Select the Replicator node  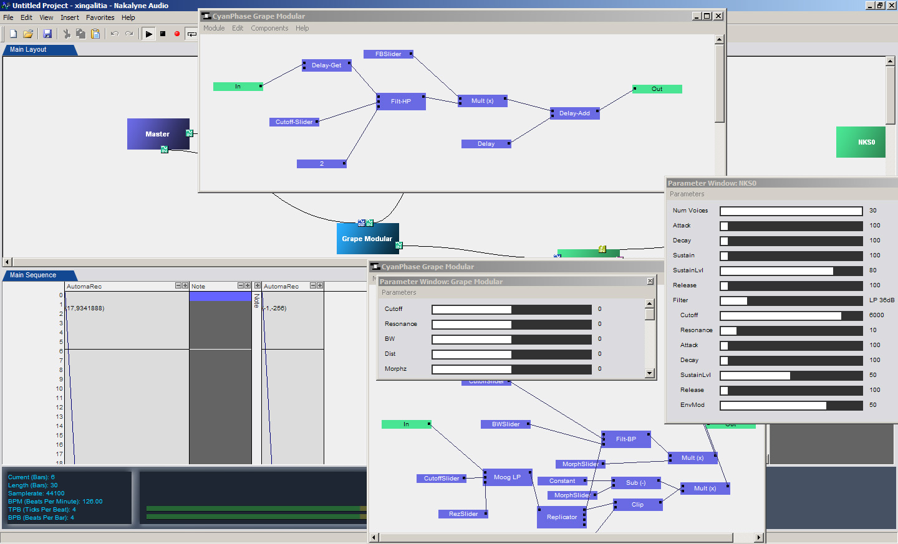(x=562, y=517)
